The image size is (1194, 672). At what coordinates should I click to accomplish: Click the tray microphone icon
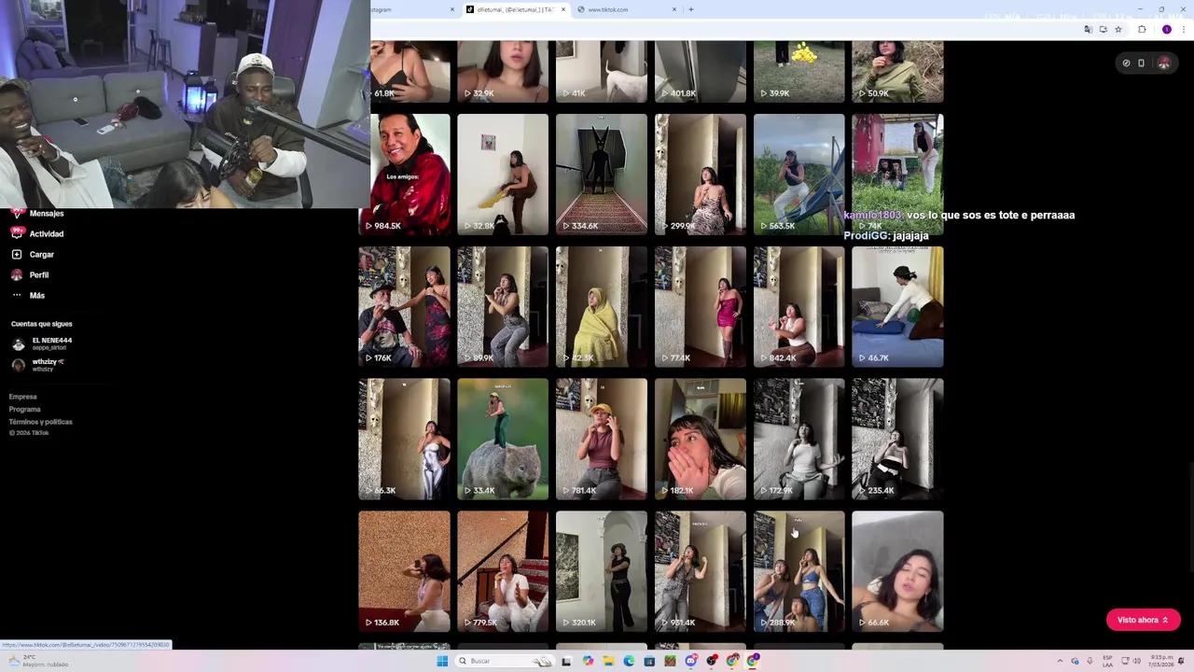[x=1090, y=661]
